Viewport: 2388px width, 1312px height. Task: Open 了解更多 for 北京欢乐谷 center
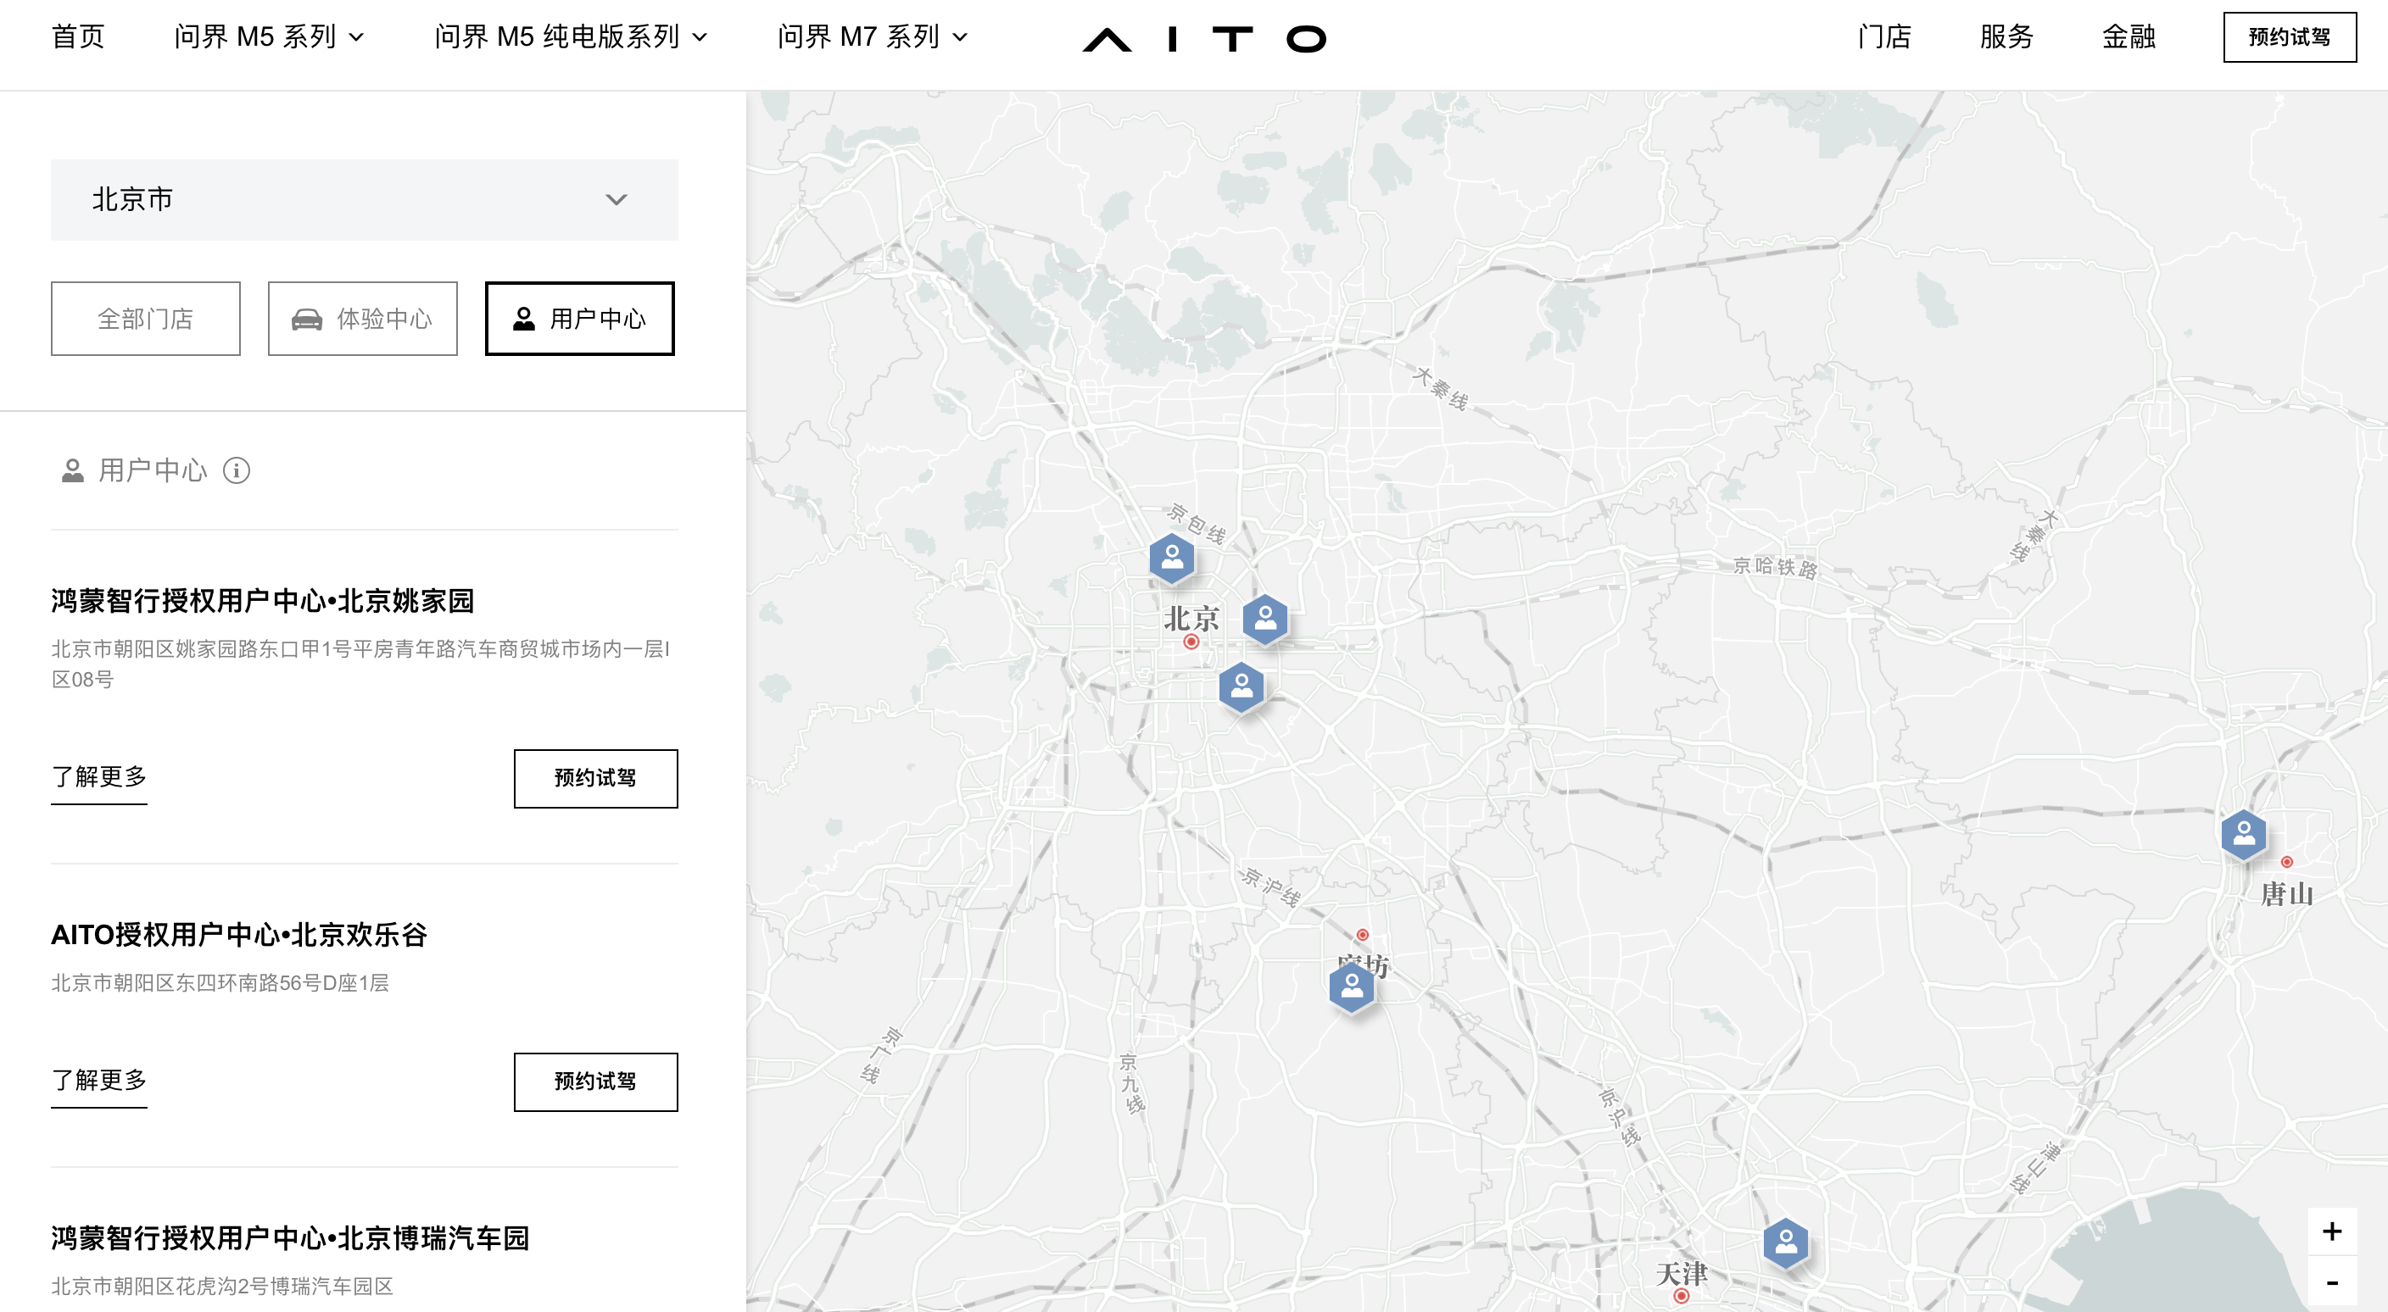99,1081
